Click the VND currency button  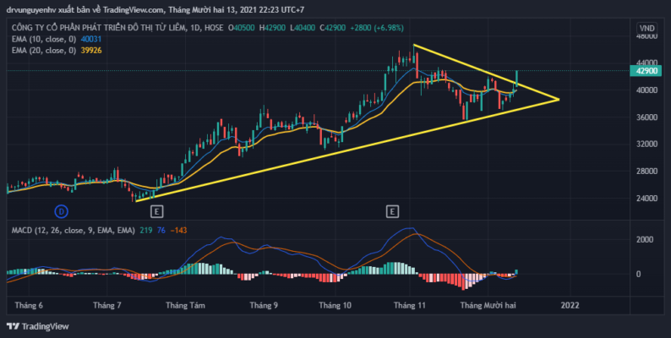click(646, 28)
